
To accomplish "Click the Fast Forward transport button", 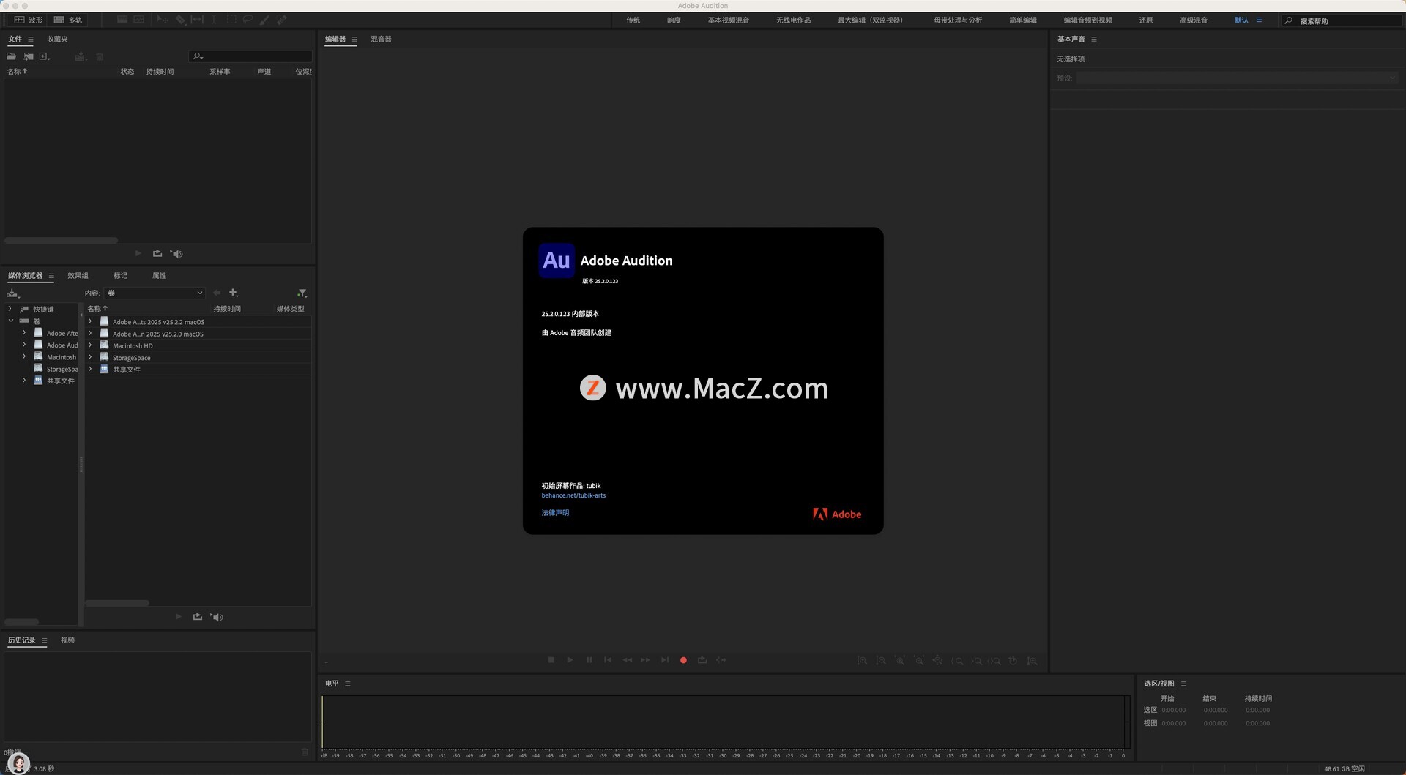I will [645, 660].
